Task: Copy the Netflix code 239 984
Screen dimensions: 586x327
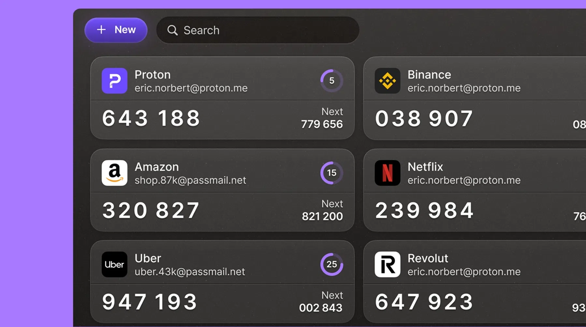Action: coord(424,210)
